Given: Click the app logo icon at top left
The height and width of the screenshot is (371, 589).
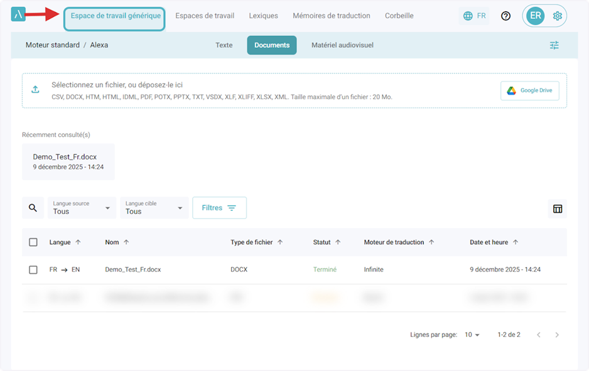Looking at the screenshot, I should pyautogui.click(x=19, y=16).
